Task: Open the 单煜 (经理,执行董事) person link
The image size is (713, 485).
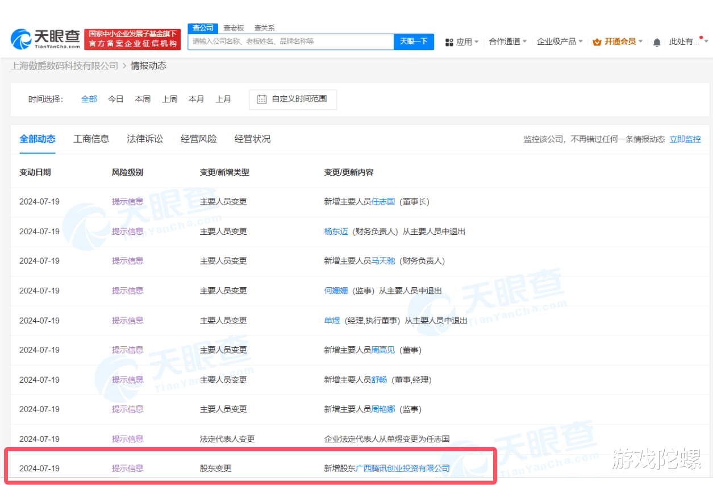Action: 332,321
